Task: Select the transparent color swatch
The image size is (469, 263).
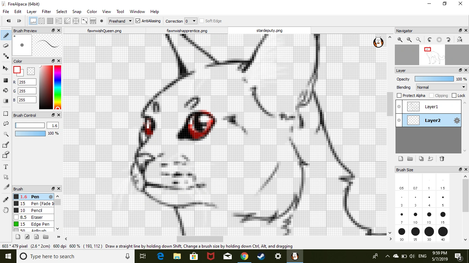Action: (x=31, y=71)
